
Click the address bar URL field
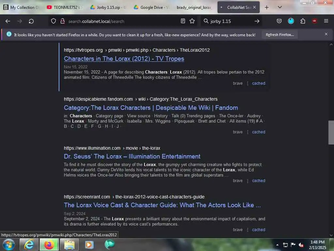click(123, 21)
